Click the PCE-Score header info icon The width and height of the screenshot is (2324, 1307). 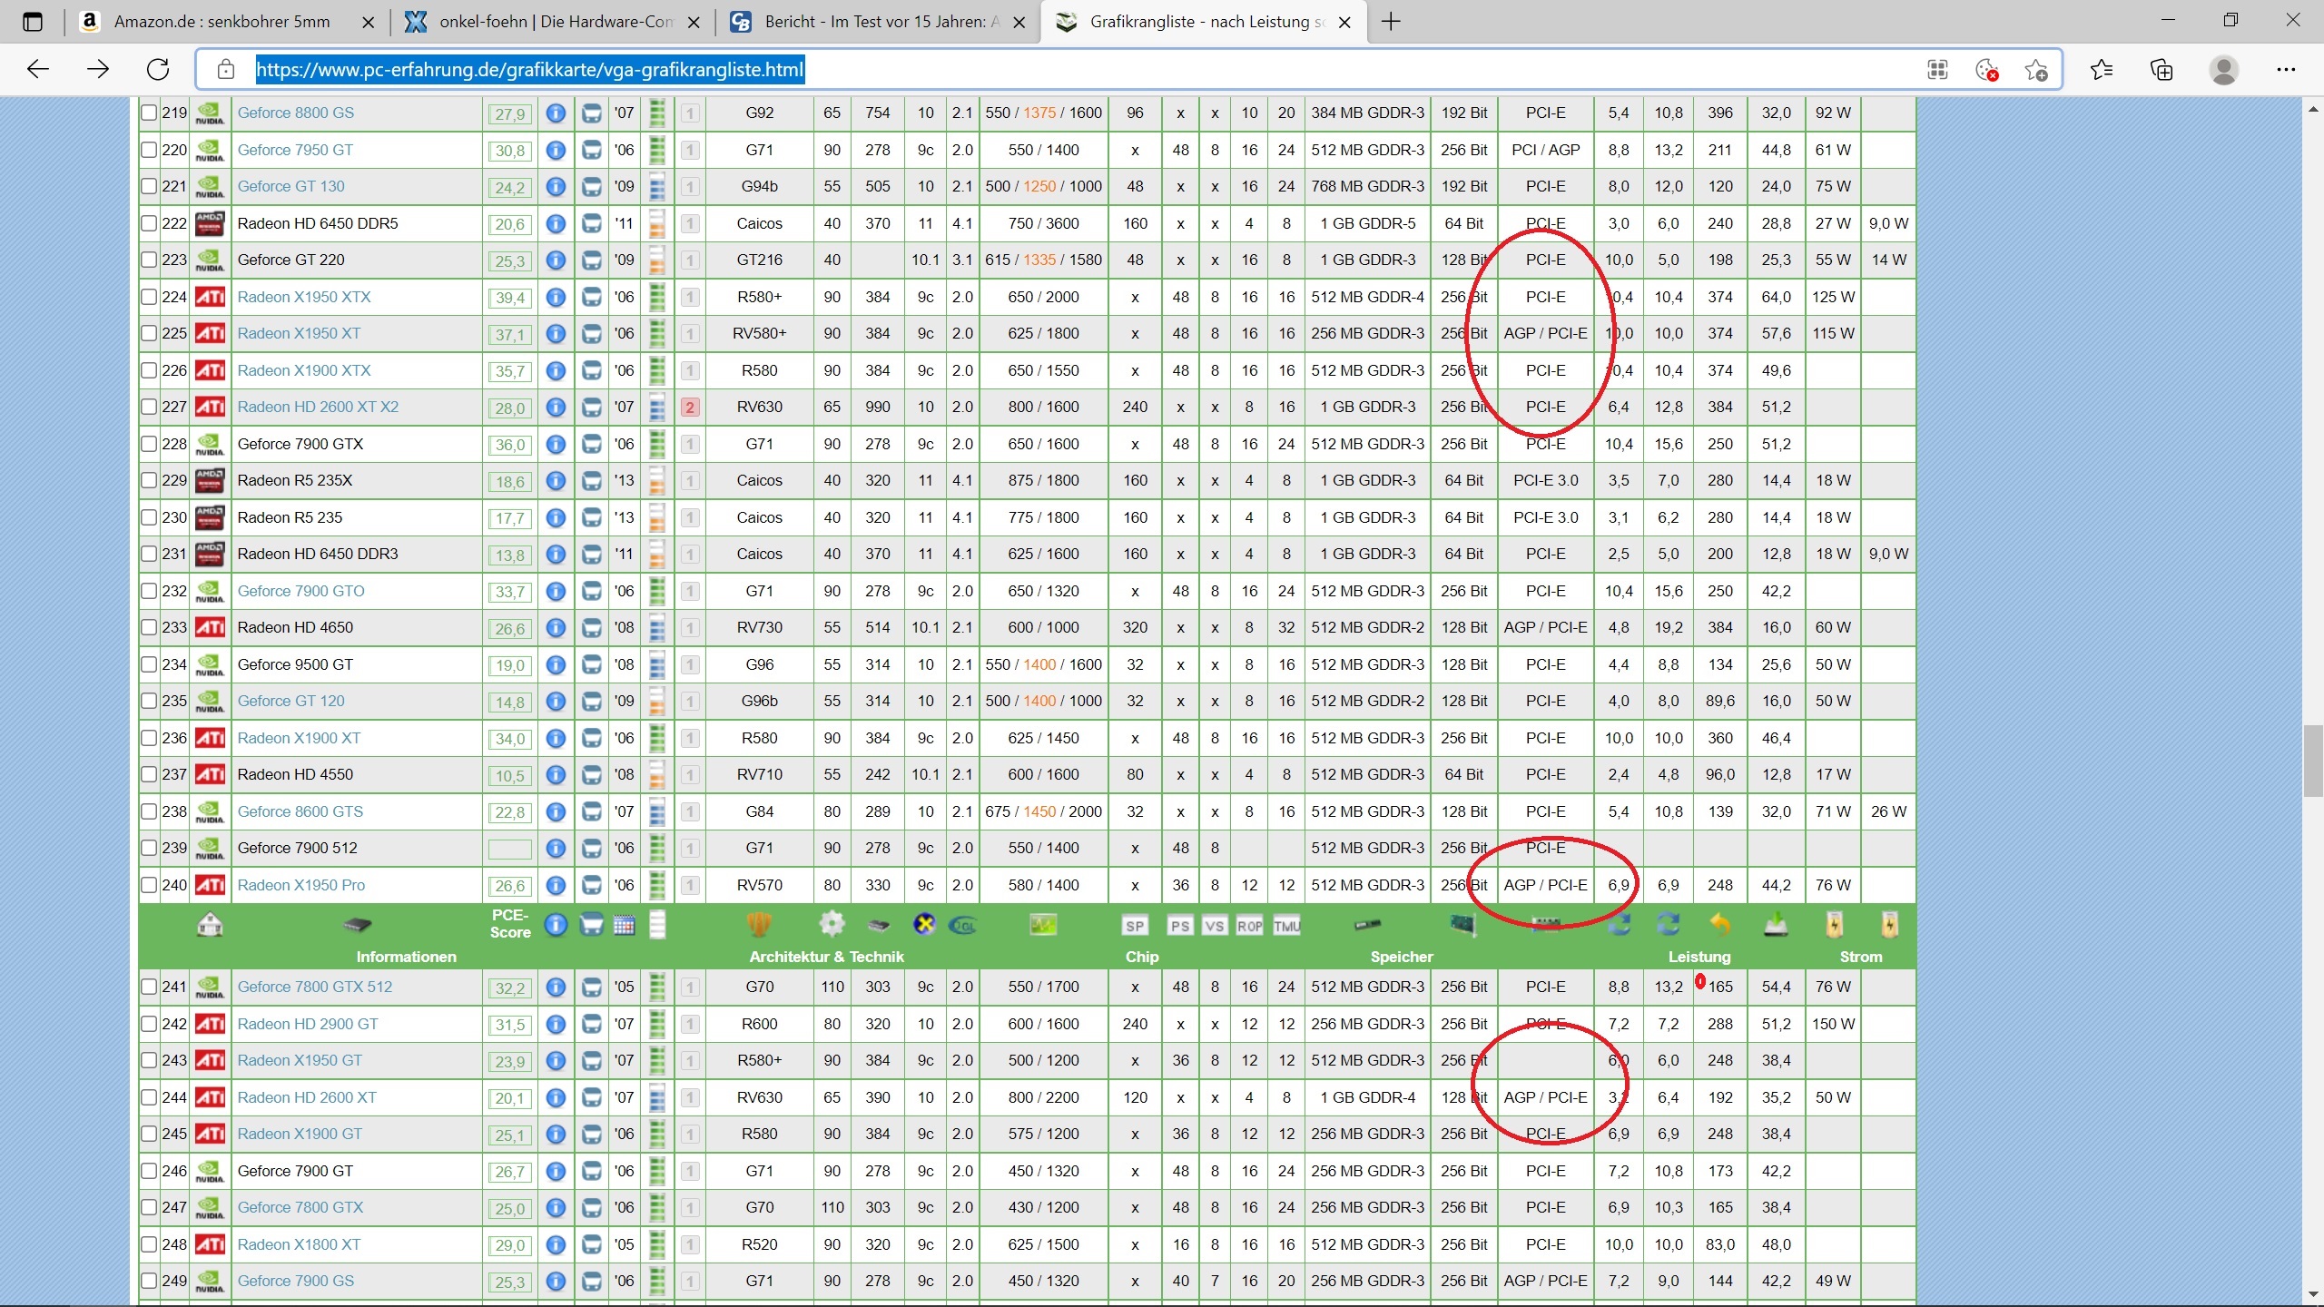pos(556,925)
